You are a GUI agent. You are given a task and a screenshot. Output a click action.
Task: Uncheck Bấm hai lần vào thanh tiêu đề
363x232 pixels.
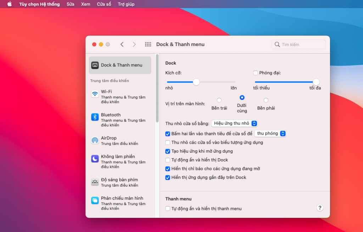coord(168,134)
